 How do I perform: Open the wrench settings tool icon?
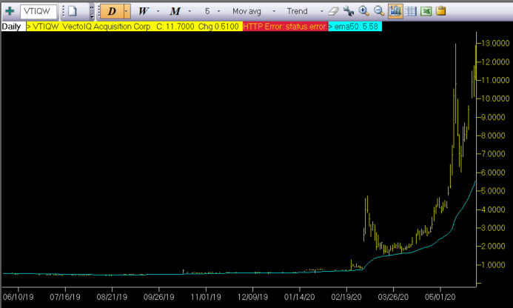coord(349,11)
